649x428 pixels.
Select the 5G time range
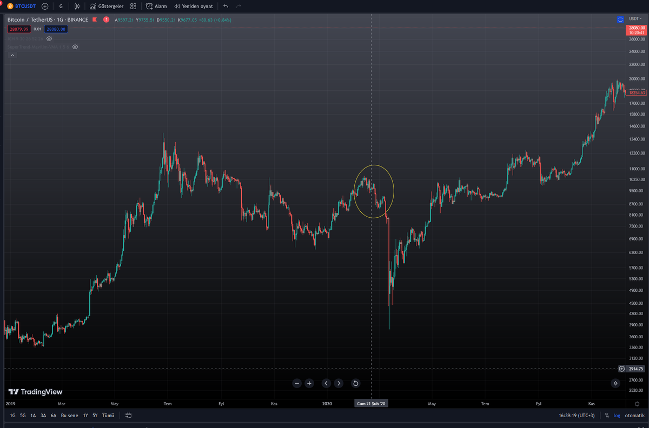pos(23,416)
